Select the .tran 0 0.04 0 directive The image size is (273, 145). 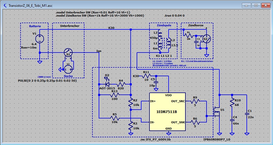tap(175, 16)
